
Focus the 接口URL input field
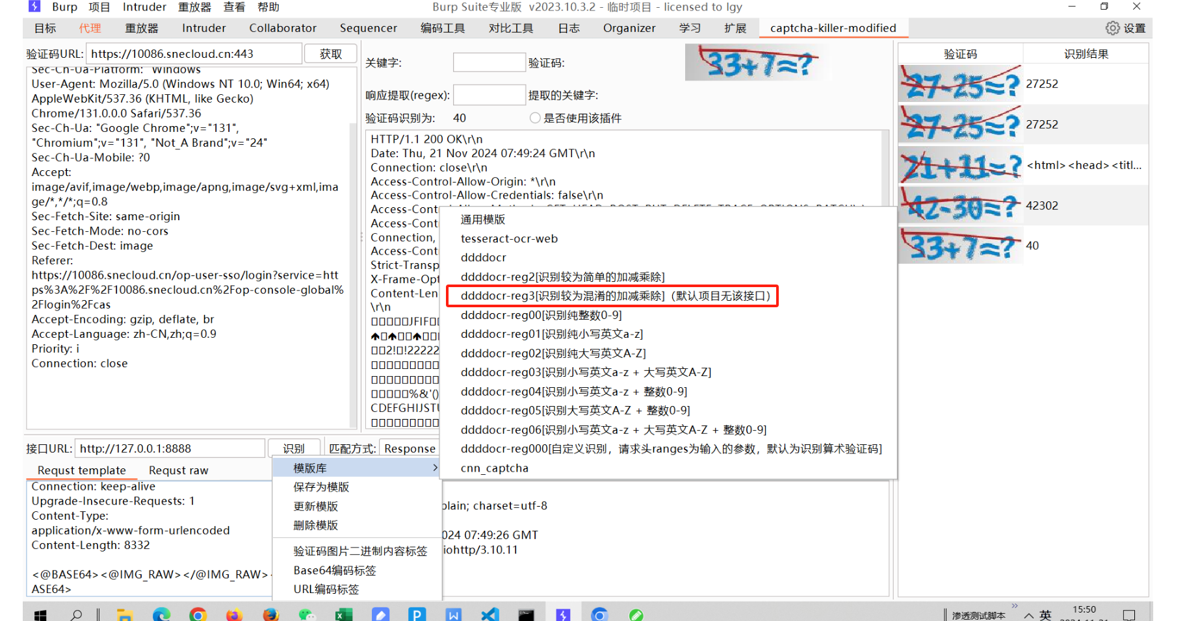170,448
